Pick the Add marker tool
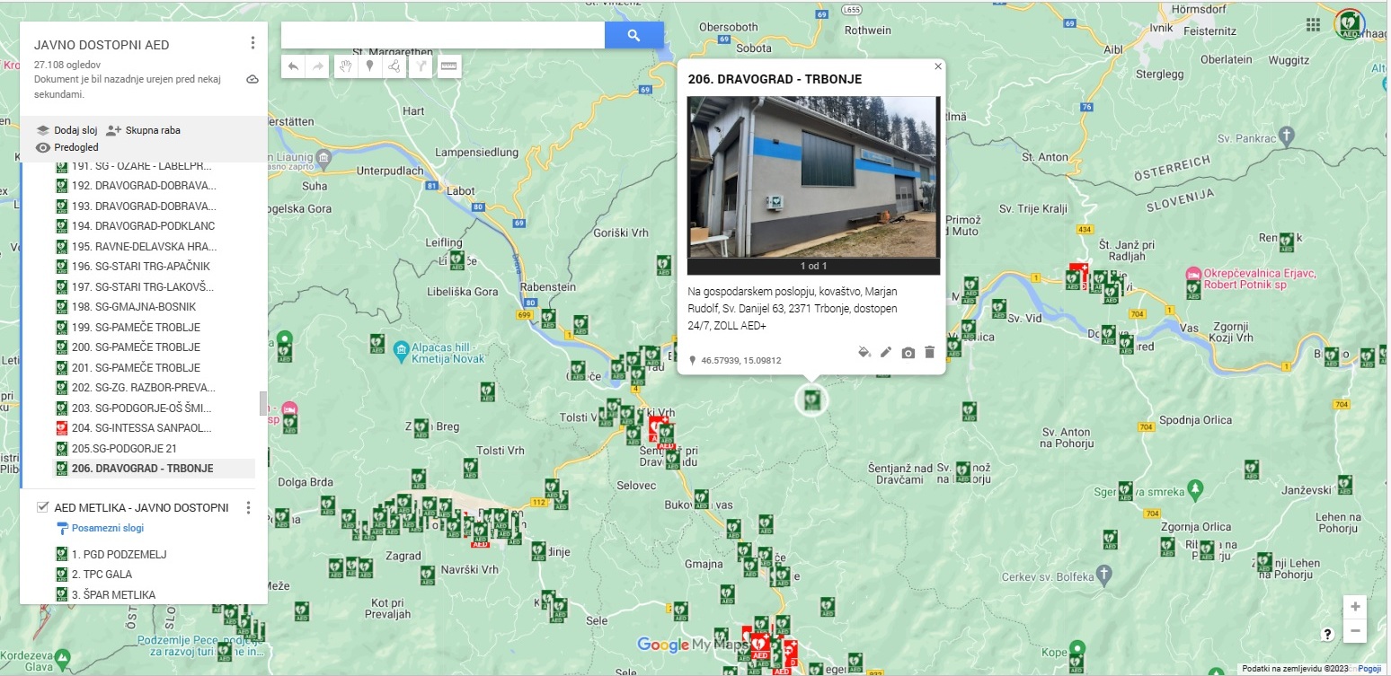This screenshot has height=676, width=1391. [x=369, y=66]
